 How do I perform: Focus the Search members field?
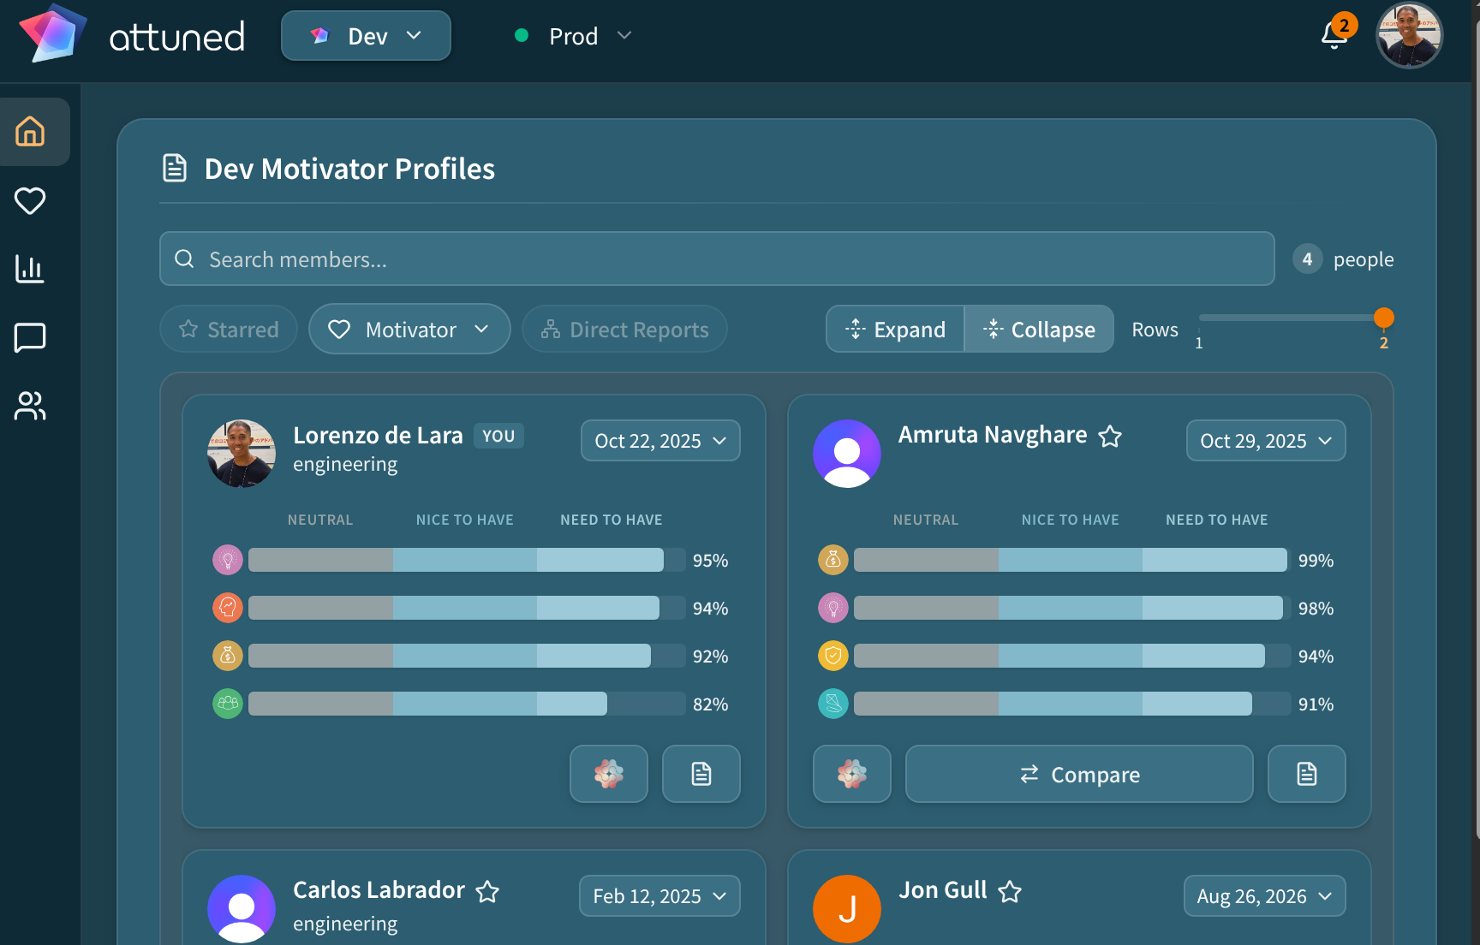tap(717, 259)
